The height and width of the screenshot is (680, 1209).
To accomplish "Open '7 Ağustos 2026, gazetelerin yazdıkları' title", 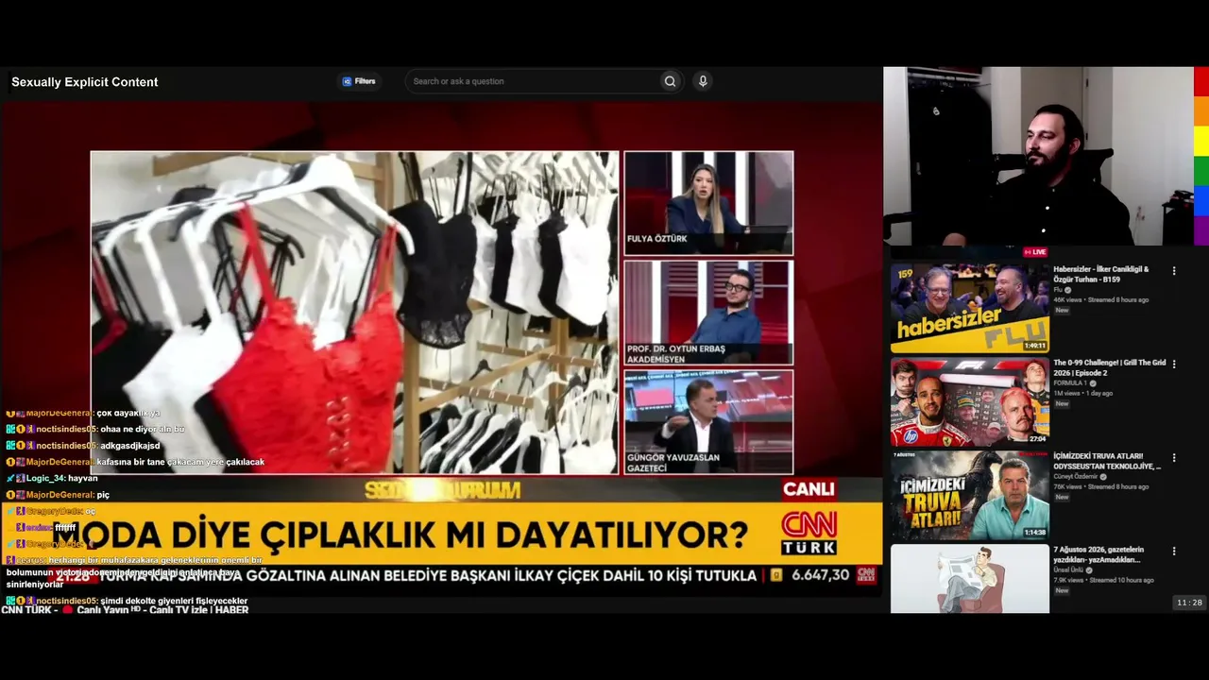I will click(x=1098, y=554).
